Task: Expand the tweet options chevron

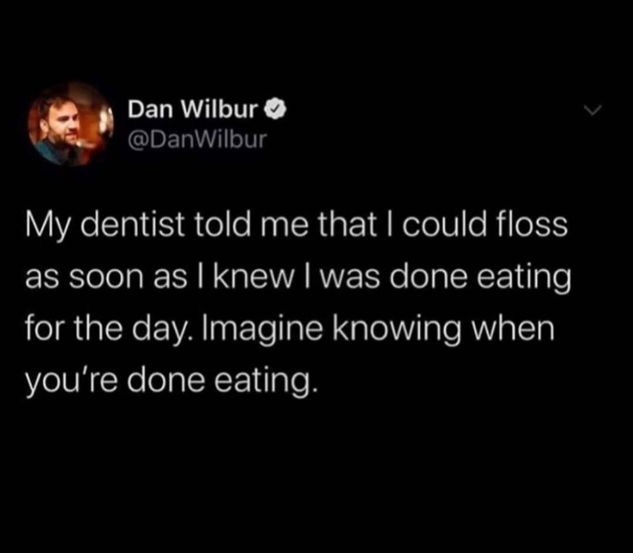Action: point(593,110)
